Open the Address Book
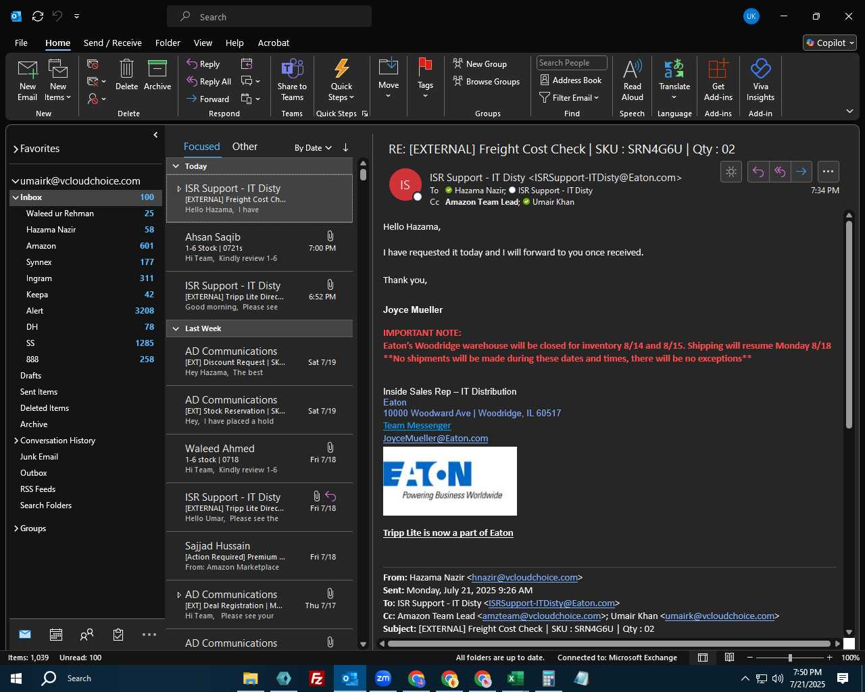The height and width of the screenshot is (692, 865). (570, 80)
